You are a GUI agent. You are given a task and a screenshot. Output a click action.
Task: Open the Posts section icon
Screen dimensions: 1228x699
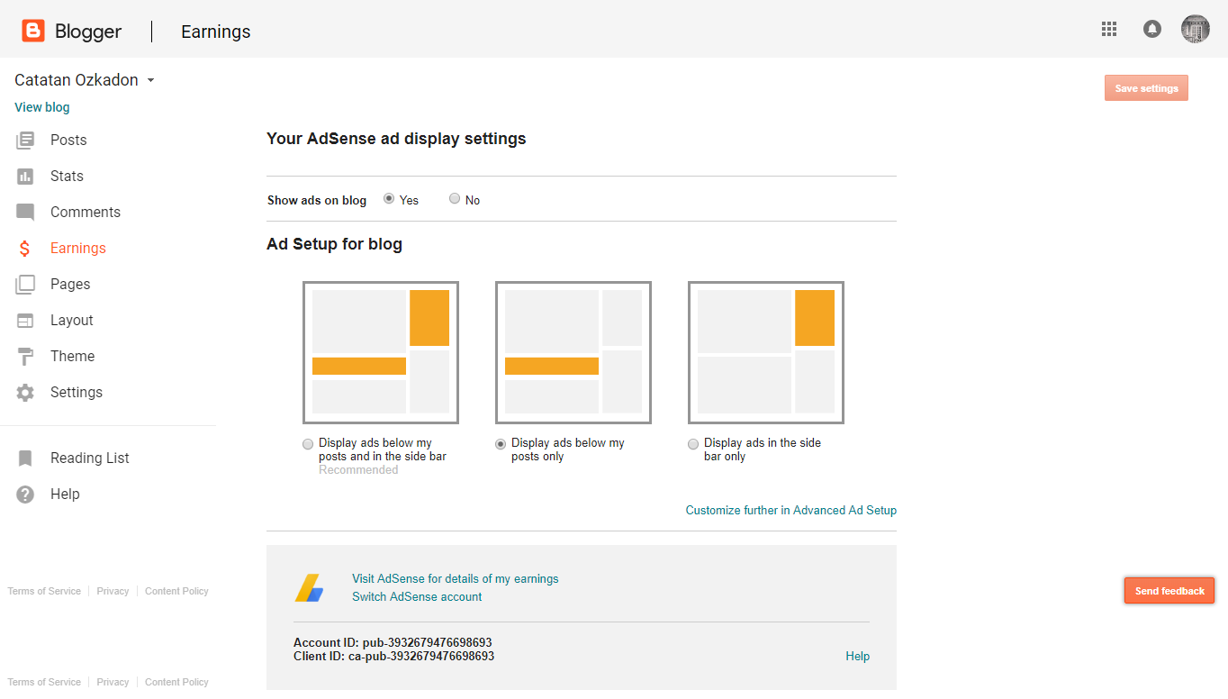click(25, 140)
